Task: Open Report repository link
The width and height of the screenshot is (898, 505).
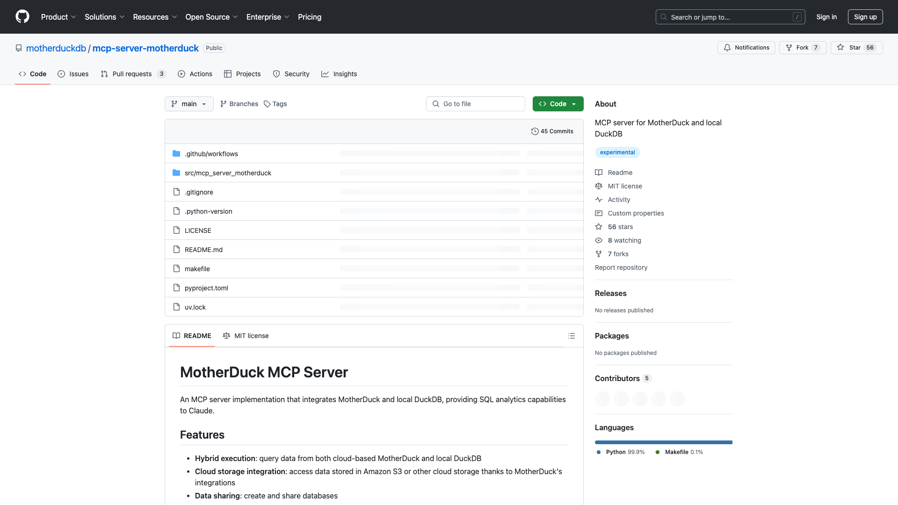Action: [621, 267]
